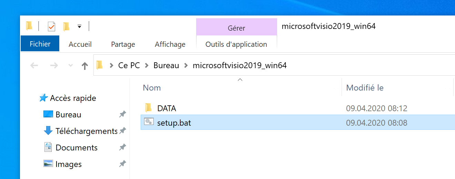The width and height of the screenshot is (455, 179).
Task: Expand the chevron after Bureau in breadcrumb
Action: [x=186, y=65]
